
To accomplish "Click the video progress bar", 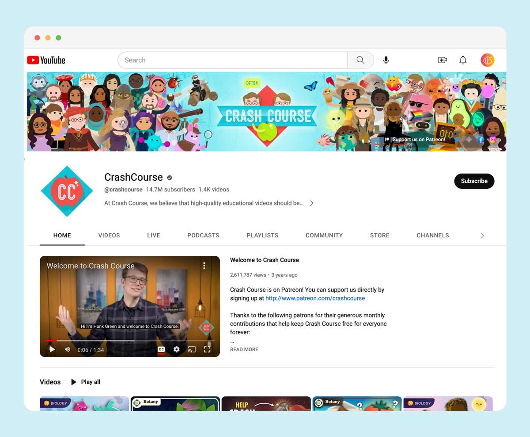I will click(129, 341).
